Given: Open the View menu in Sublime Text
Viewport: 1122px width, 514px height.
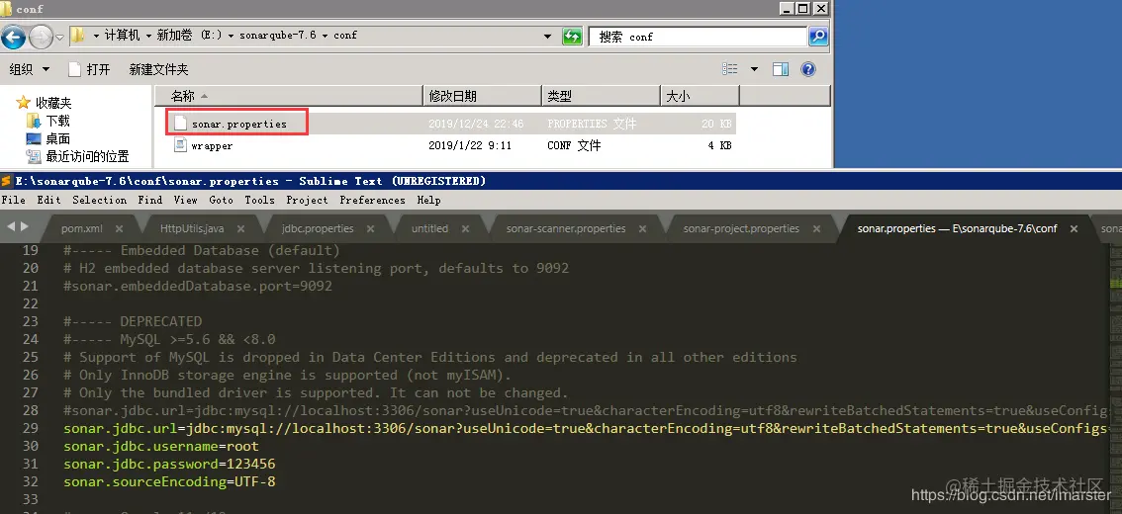Looking at the screenshot, I should point(185,201).
